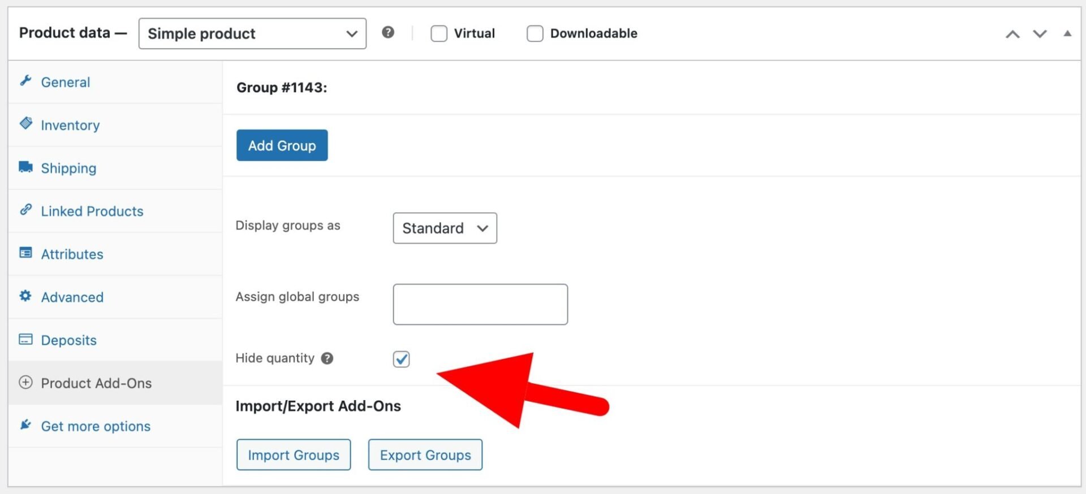Click the wrench icon beside General
The height and width of the screenshot is (494, 1086).
[x=25, y=81]
